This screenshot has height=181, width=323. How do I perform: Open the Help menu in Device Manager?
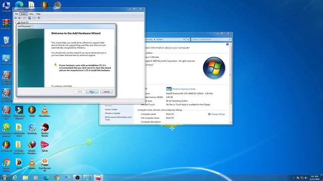coord(38,14)
